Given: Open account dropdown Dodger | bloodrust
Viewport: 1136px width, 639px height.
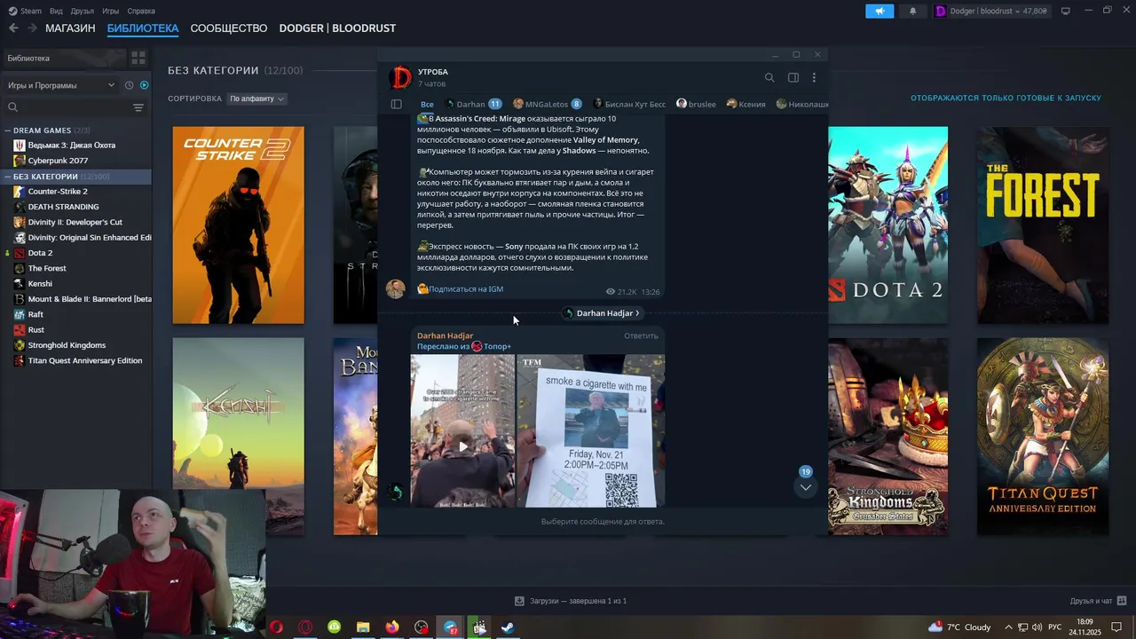Looking at the screenshot, I should pos(993,11).
